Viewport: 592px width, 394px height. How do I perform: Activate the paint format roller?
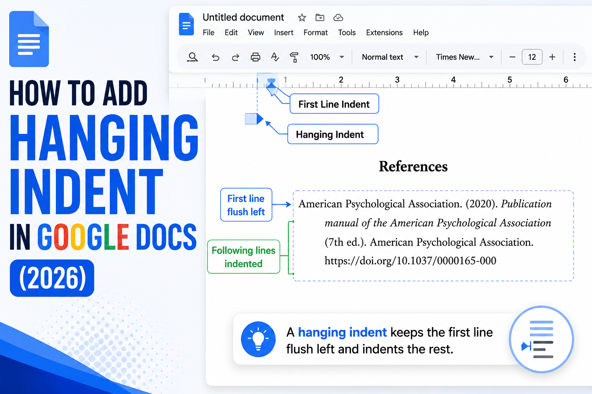point(294,57)
